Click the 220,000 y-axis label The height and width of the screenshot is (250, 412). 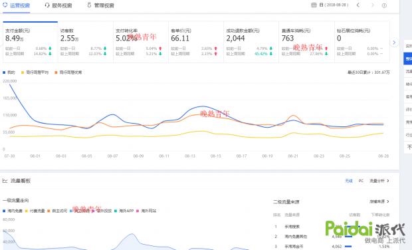(x=10, y=81)
